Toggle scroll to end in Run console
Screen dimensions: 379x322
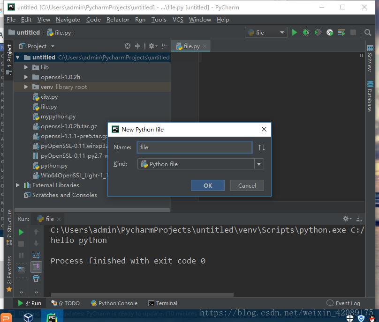tap(36, 267)
